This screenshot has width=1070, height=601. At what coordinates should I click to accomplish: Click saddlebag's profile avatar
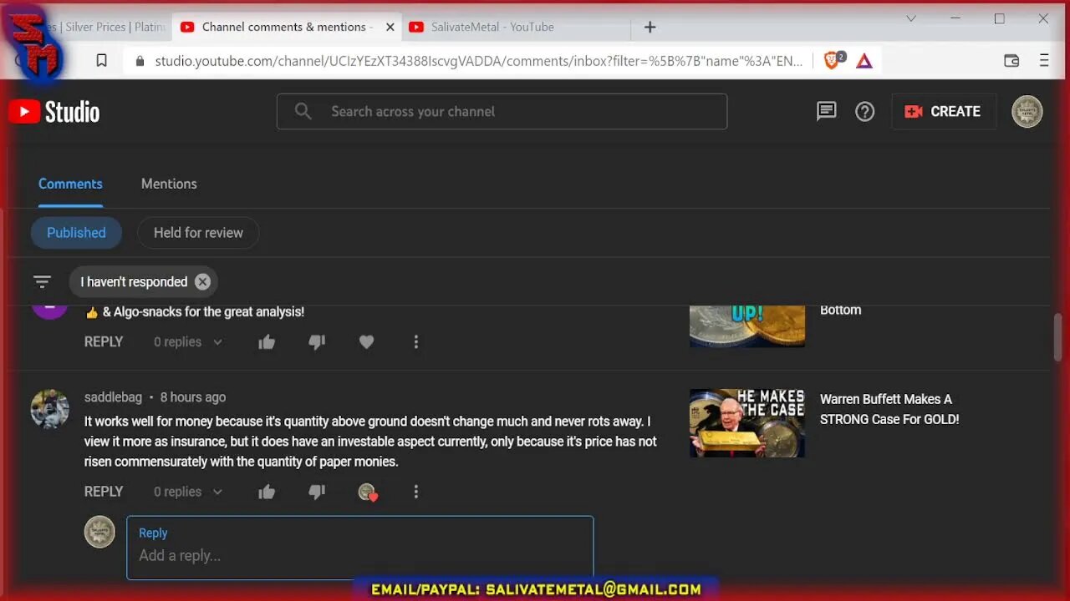[x=50, y=409]
